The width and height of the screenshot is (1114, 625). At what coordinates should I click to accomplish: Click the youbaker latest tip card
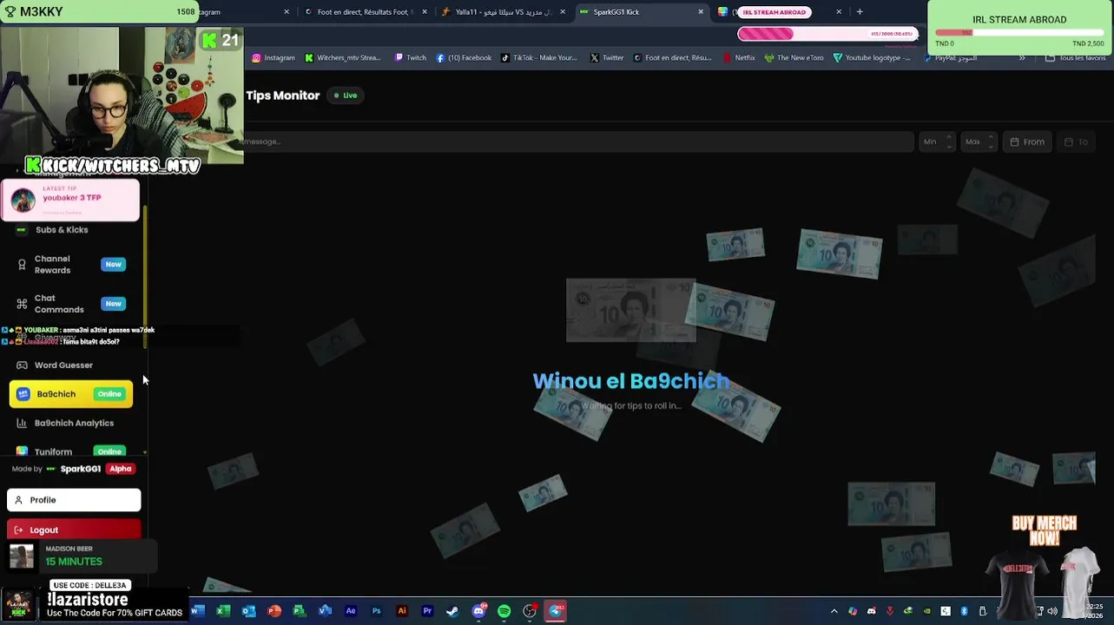[x=69, y=200]
